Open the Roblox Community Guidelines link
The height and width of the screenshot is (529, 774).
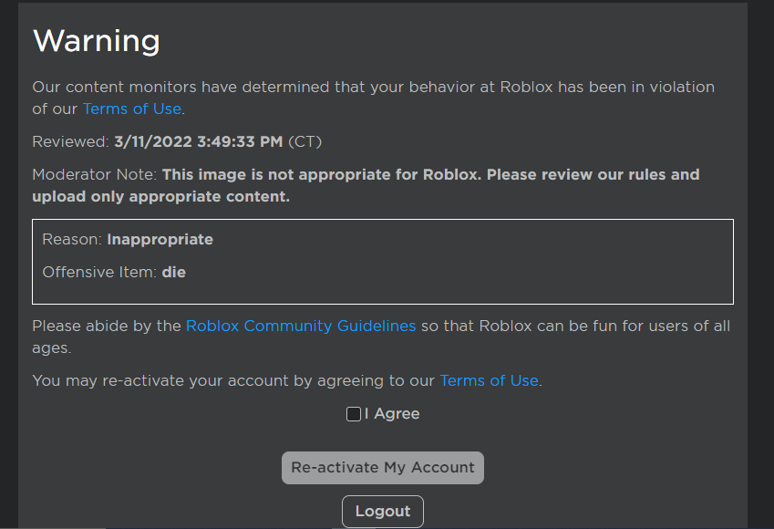click(301, 326)
